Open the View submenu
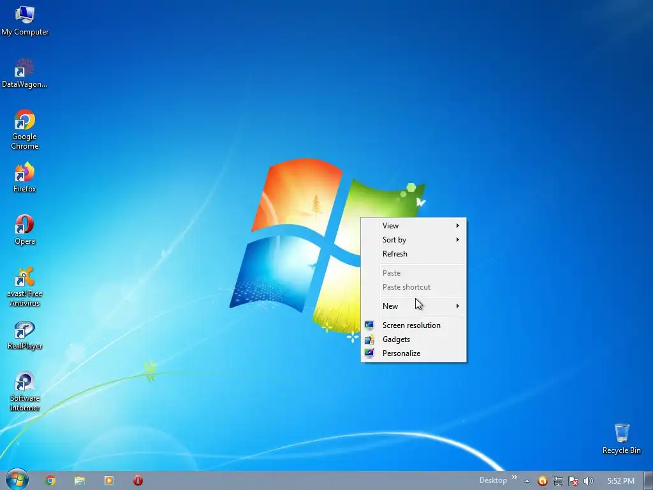 pos(413,225)
